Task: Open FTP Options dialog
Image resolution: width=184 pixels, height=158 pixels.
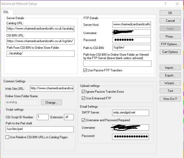Action: (170, 44)
